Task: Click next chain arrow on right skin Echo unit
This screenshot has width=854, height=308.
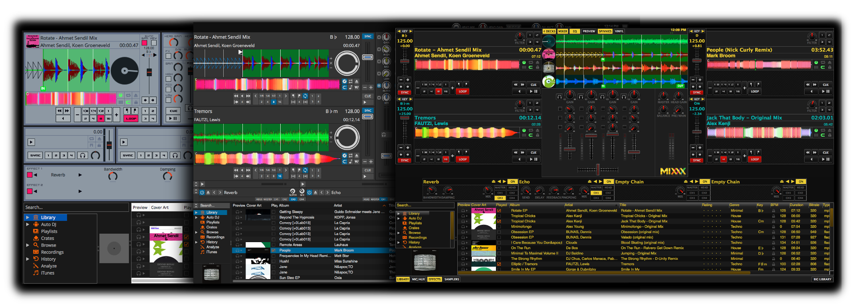Action: (x=600, y=182)
